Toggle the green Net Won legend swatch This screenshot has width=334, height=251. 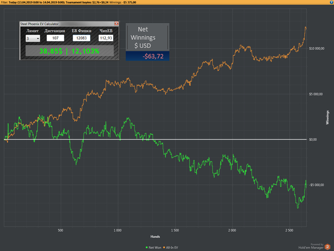coord(146,247)
